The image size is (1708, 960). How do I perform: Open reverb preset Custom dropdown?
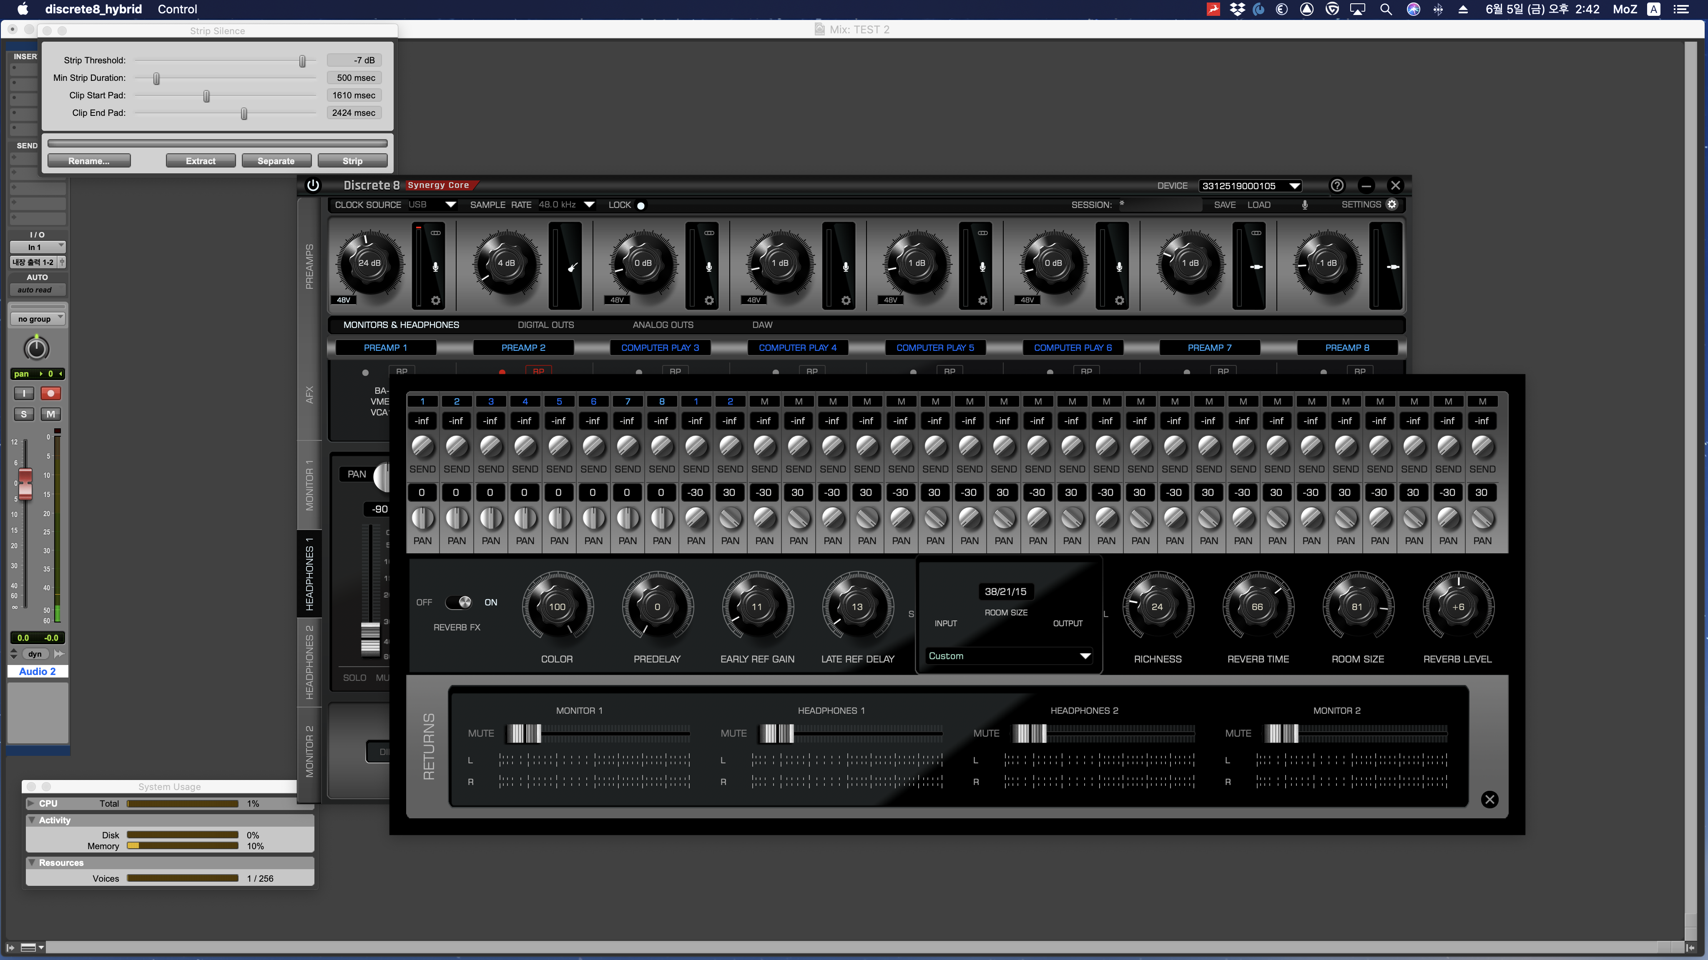1009,656
